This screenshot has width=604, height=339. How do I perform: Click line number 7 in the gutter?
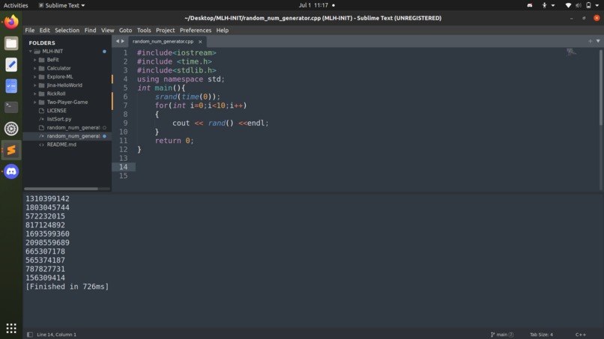pos(125,106)
